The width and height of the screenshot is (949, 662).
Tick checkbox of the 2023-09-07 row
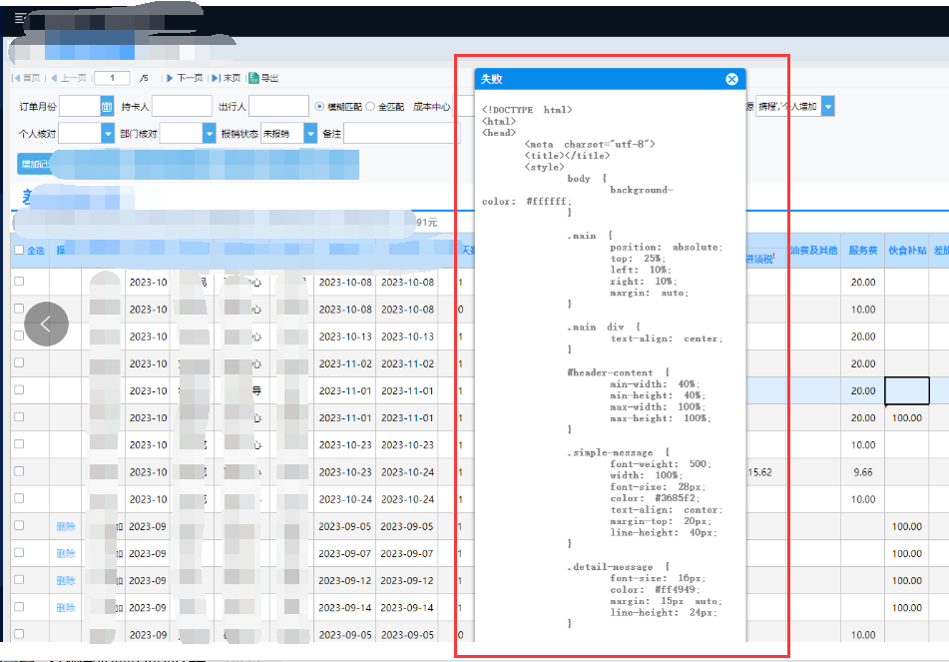coord(19,552)
